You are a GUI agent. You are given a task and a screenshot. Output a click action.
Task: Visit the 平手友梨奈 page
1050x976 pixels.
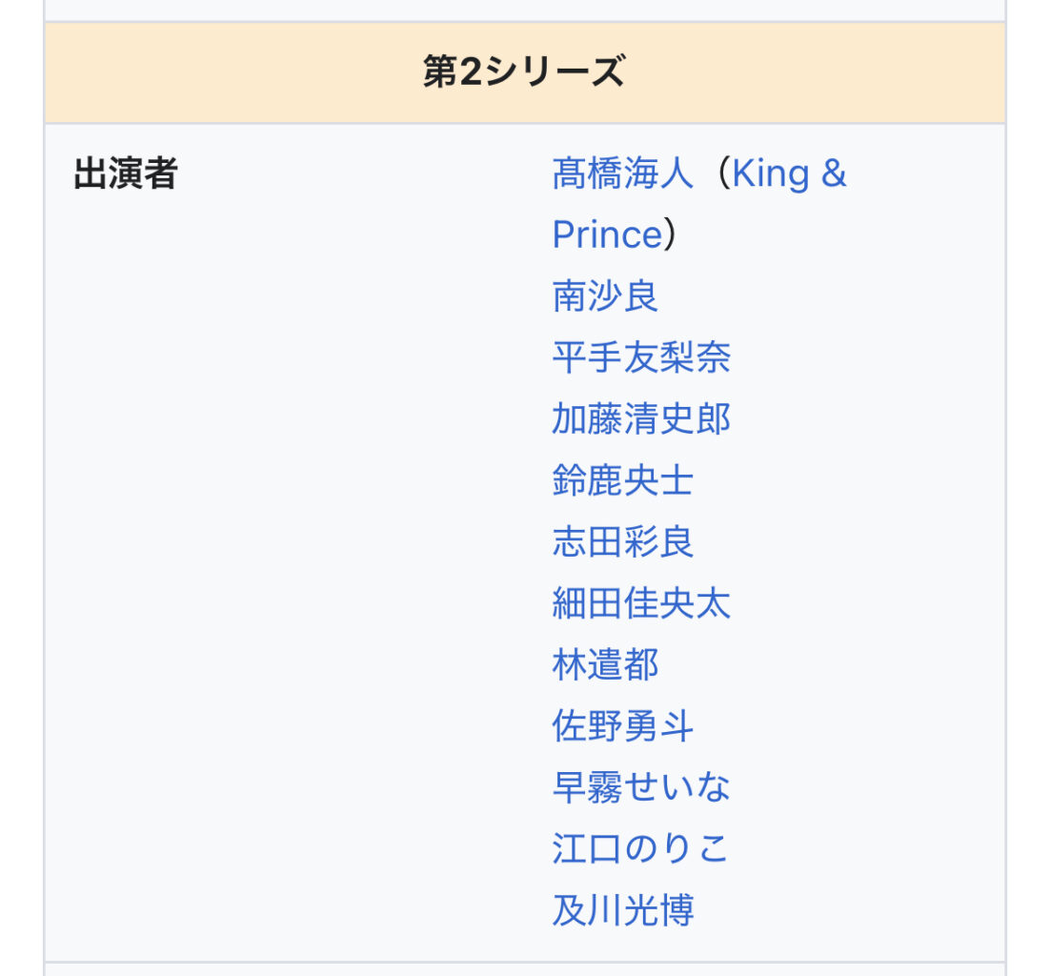pyautogui.click(x=641, y=357)
